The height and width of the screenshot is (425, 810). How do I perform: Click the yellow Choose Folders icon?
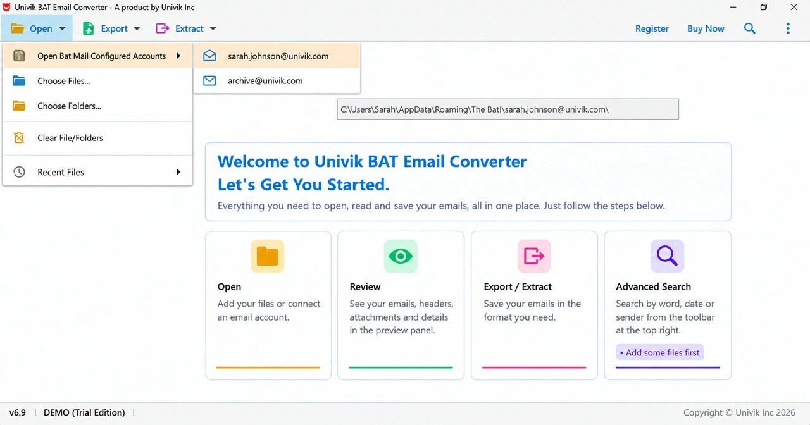point(19,106)
